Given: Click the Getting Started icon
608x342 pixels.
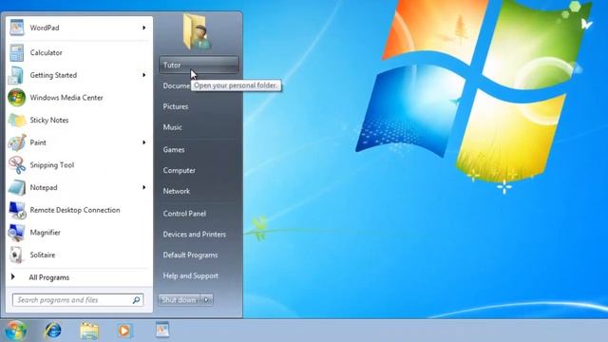Looking at the screenshot, I should point(16,75).
